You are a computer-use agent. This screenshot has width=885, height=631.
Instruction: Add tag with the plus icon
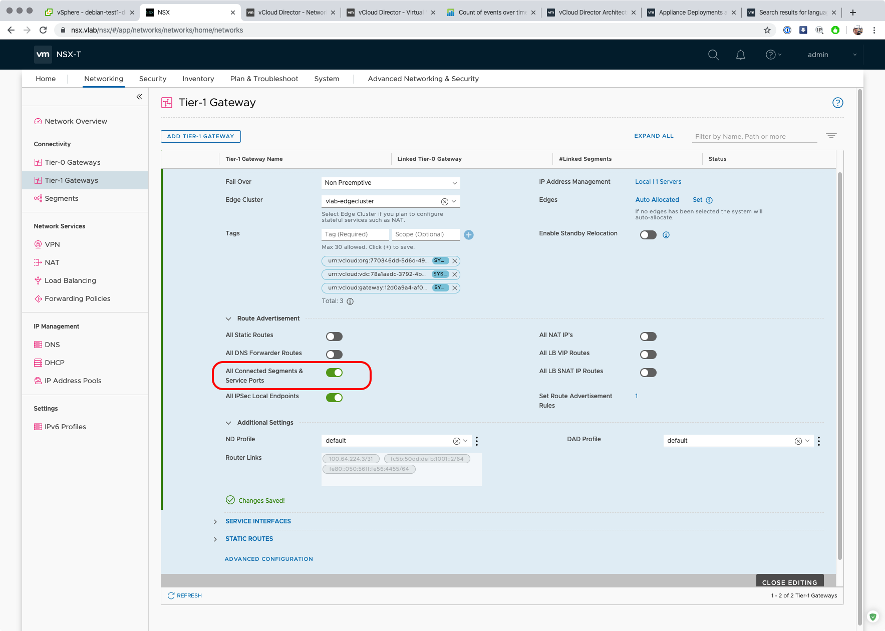(x=469, y=235)
